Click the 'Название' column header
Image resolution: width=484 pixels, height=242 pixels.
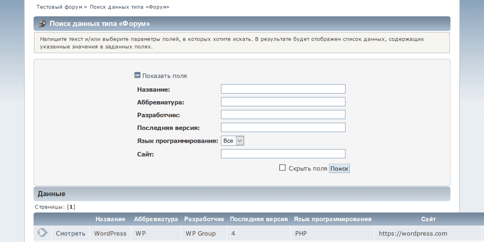tap(110, 219)
